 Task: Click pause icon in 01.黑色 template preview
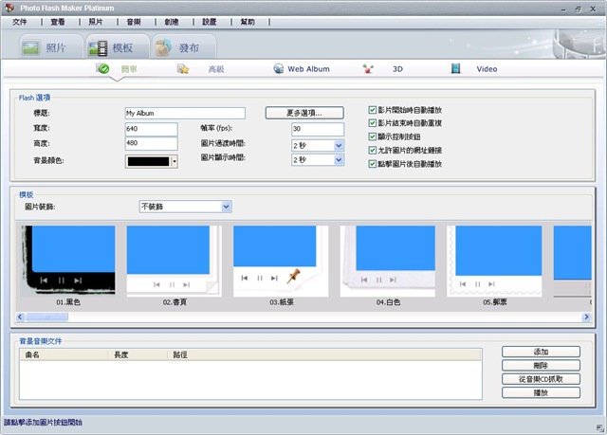tap(61, 281)
